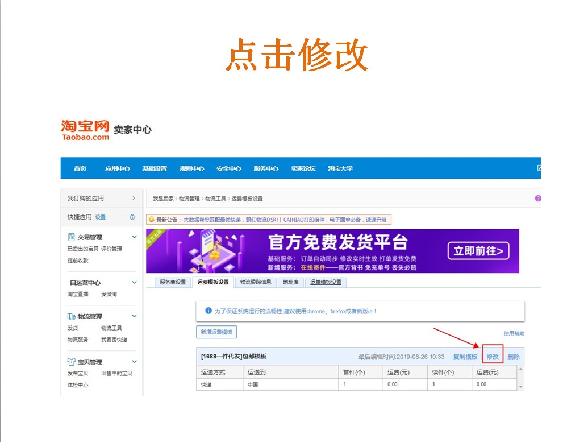Click 立即前往 in the purple banner
The width and height of the screenshot is (588, 442).
coord(477,251)
